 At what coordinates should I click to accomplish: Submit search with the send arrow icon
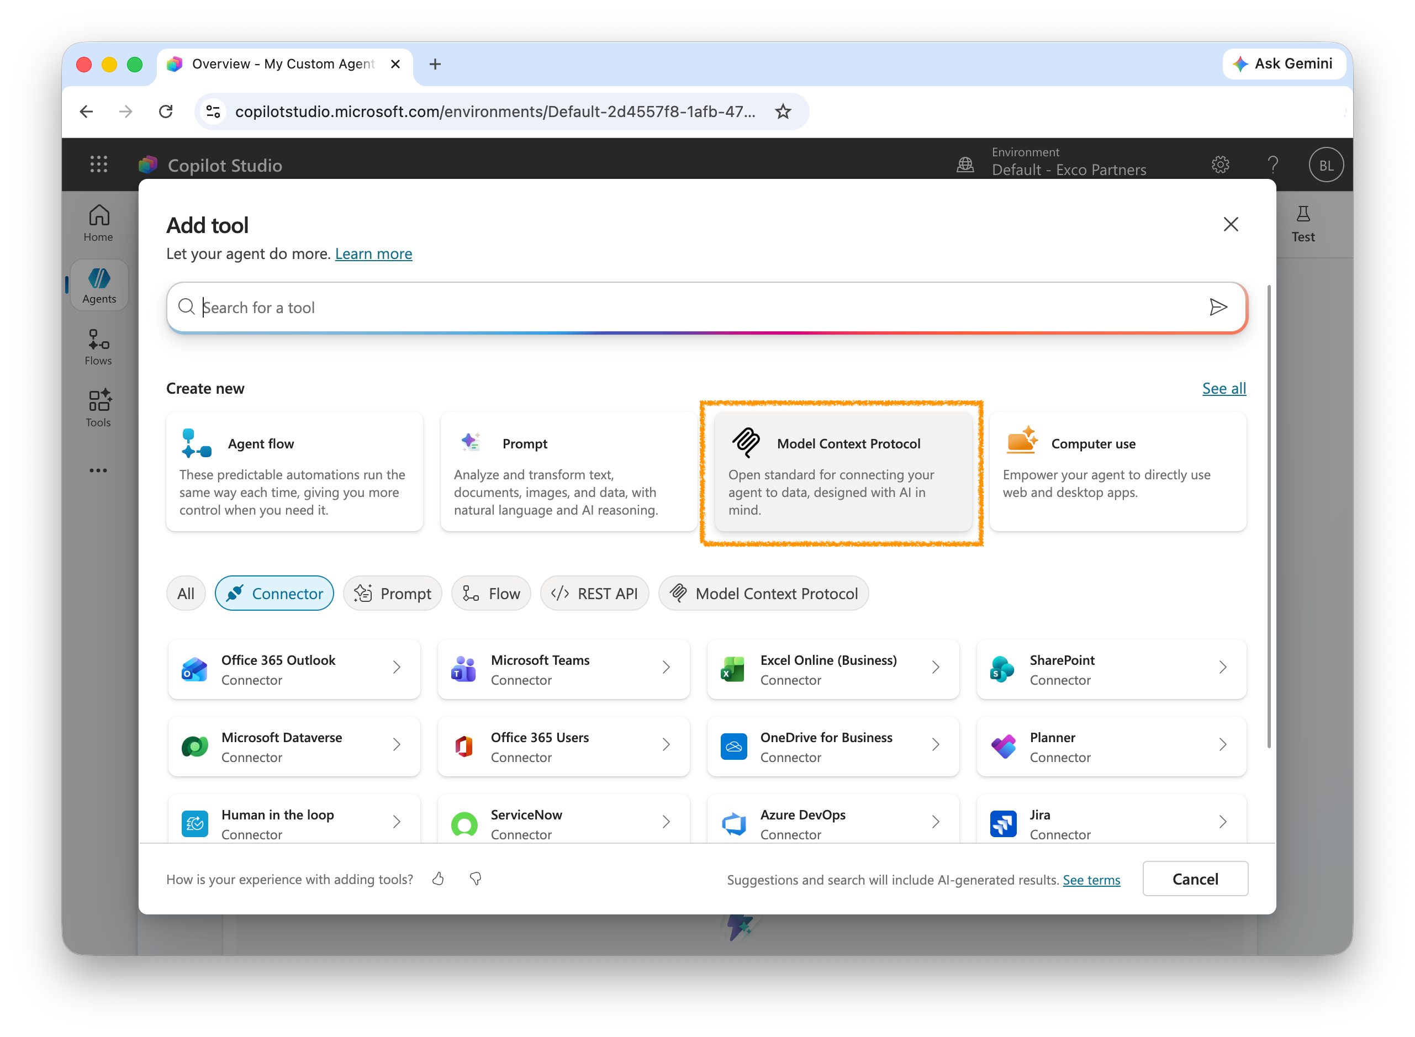pyautogui.click(x=1218, y=307)
